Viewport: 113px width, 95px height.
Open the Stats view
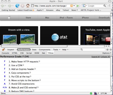[34, 50]
